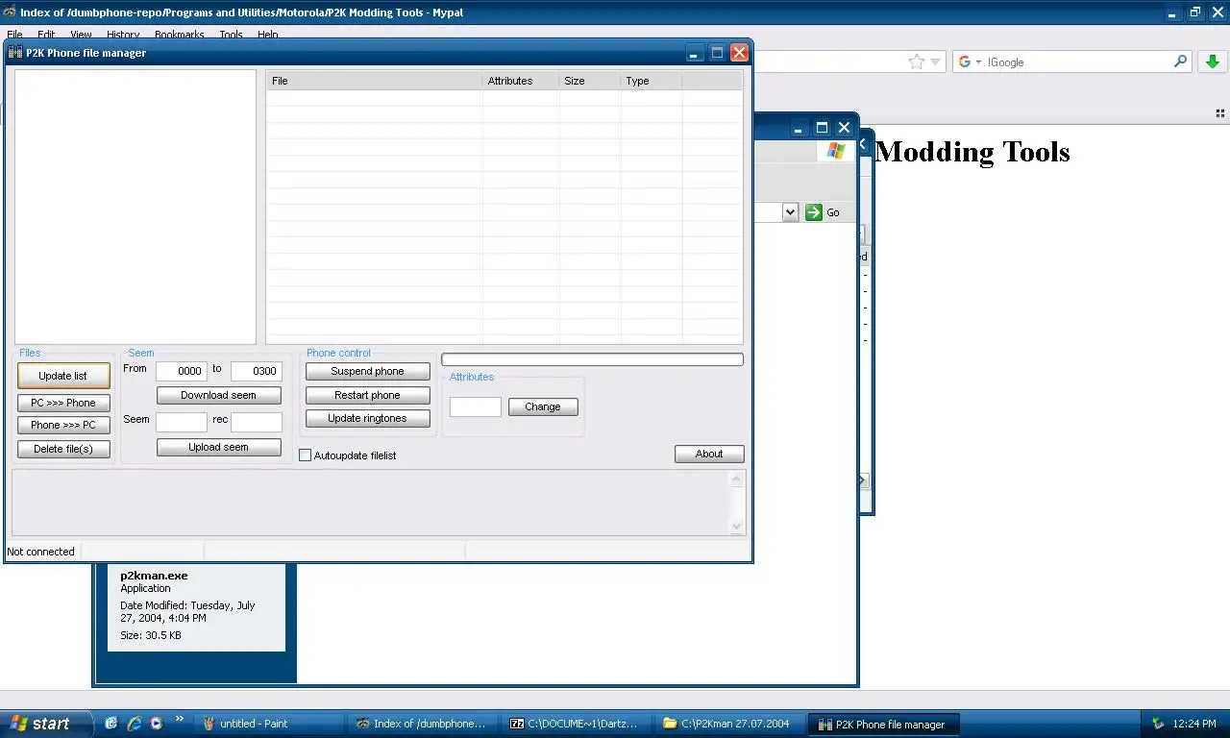The width and height of the screenshot is (1230, 738).
Task: Click the Not connected status text
Action: [40, 552]
